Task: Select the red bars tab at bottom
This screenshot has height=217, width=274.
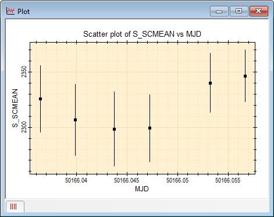Action: [x=15, y=206]
